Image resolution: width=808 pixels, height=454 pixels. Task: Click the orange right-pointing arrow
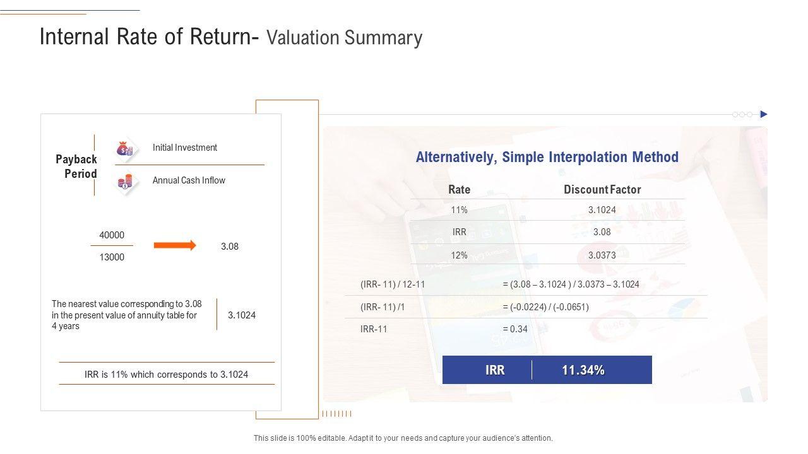(175, 245)
